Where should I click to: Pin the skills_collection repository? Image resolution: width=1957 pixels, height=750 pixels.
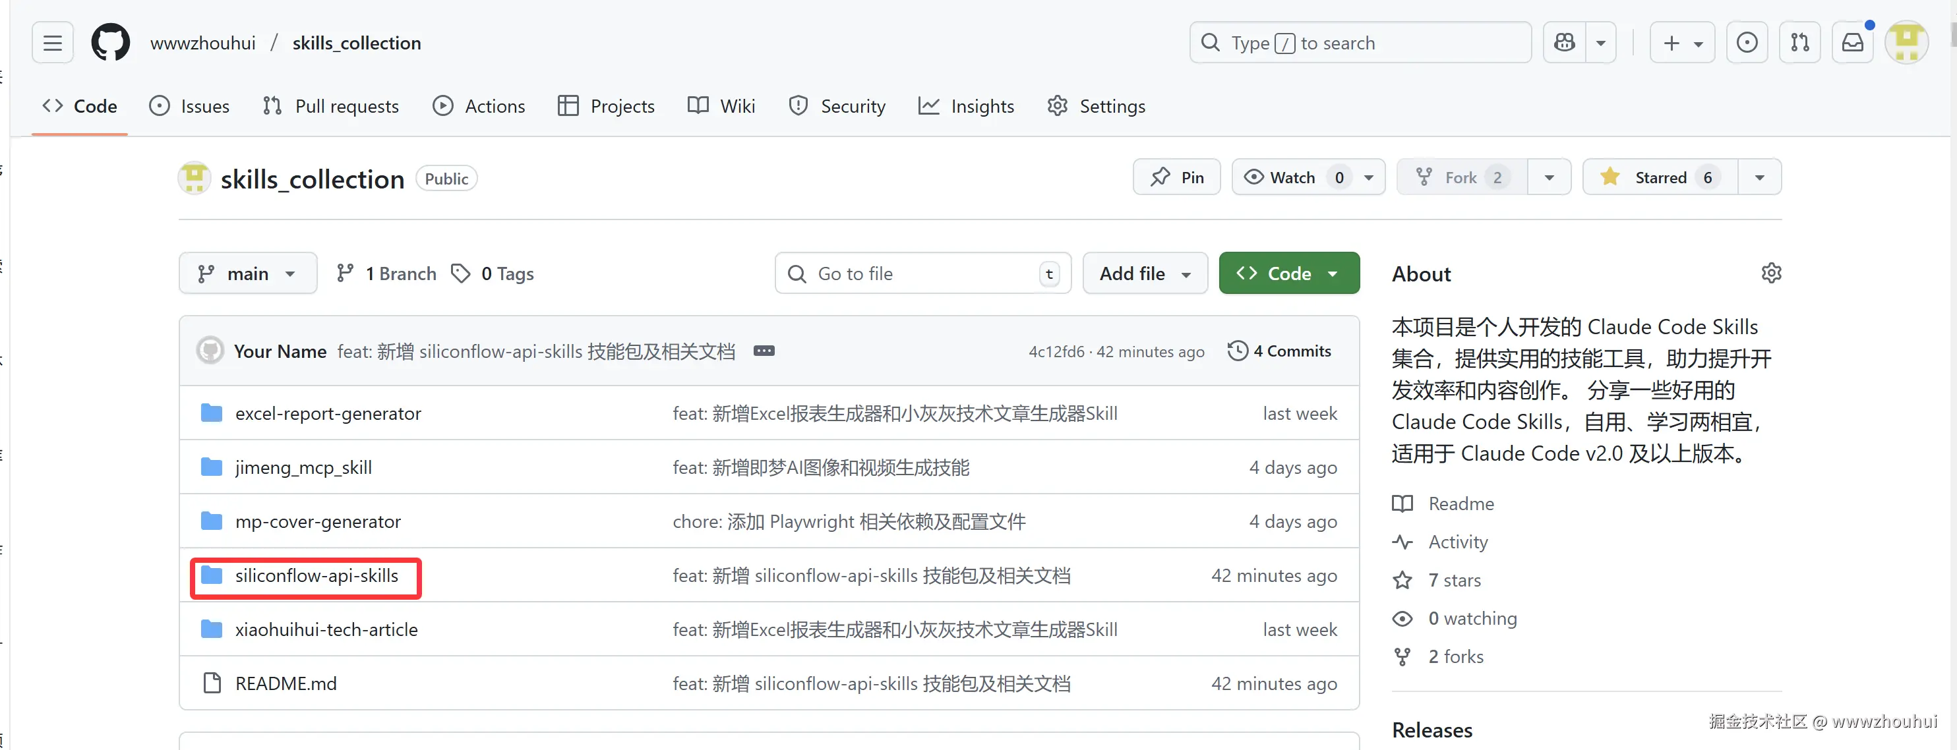(1177, 177)
